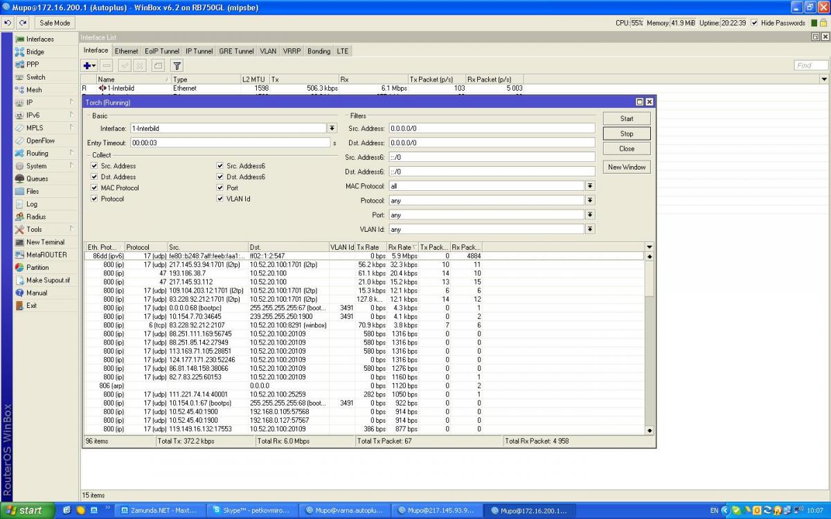Launch New Terminal from the sidebar
The image size is (831, 519).
pos(45,242)
